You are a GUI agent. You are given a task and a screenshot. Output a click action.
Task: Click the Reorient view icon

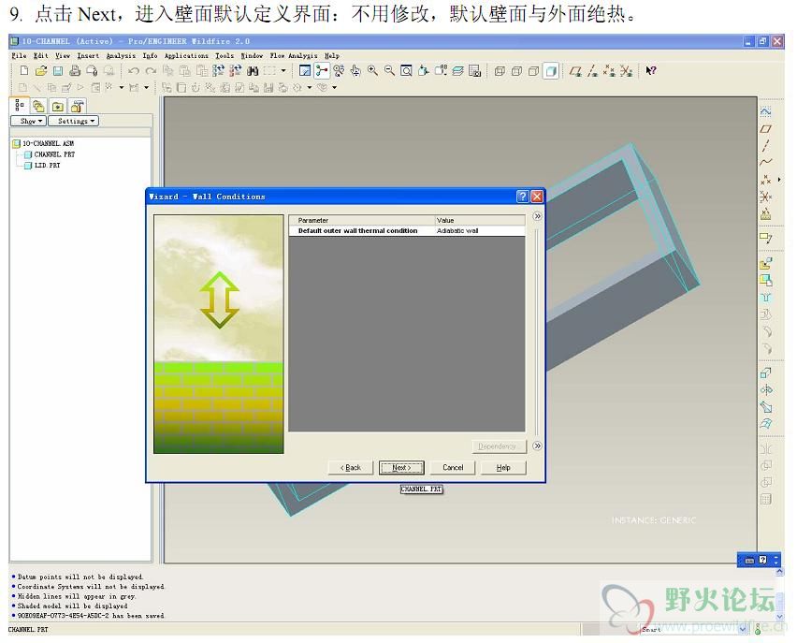click(x=424, y=71)
